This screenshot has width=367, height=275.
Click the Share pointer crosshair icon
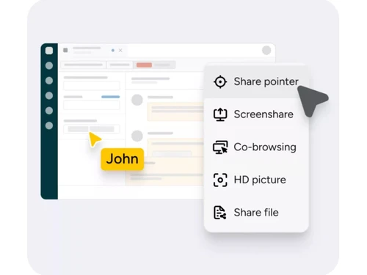click(x=220, y=81)
